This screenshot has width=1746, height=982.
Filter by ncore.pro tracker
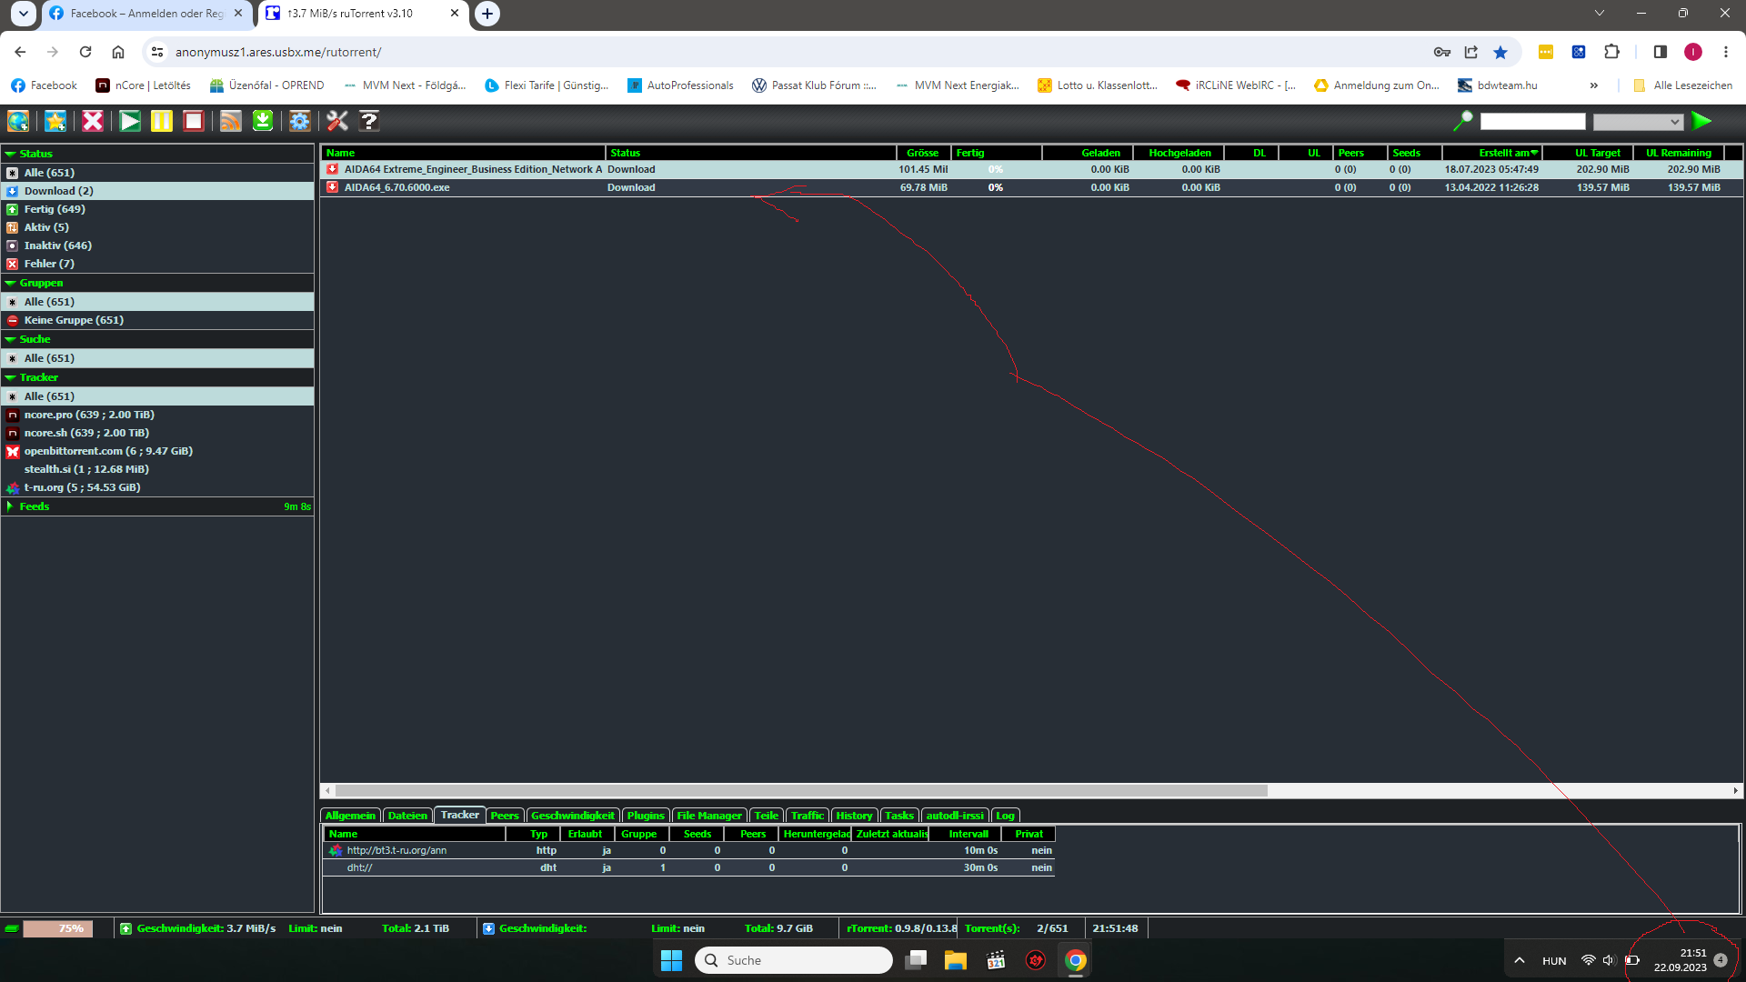point(157,415)
